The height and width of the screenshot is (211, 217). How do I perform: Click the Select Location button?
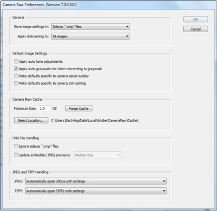[x=31, y=120]
